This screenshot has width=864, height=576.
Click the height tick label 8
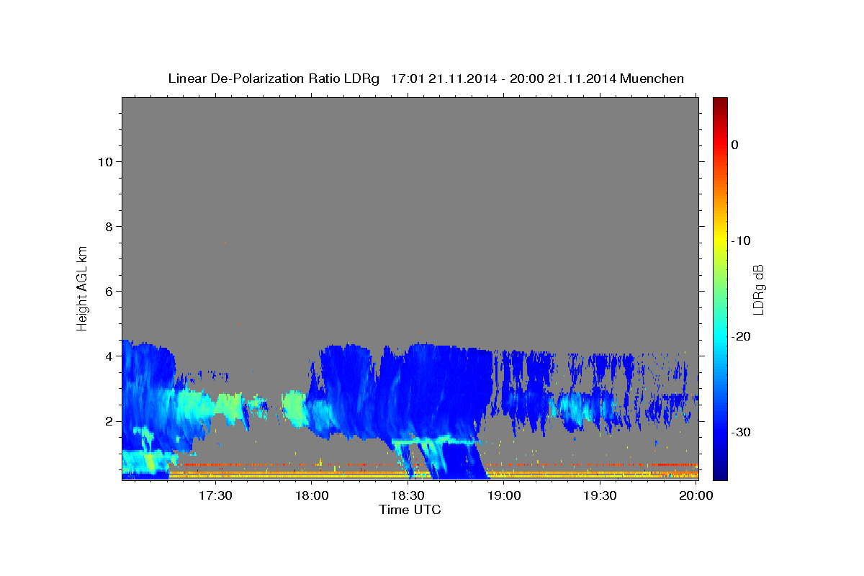click(108, 227)
